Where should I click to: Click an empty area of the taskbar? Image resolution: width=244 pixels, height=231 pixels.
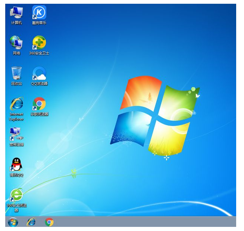tap(149, 222)
